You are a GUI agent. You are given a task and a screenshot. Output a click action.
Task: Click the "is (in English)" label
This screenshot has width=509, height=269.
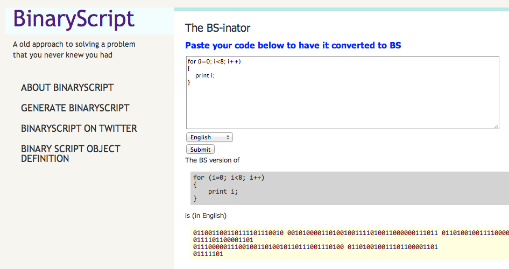[x=206, y=216]
